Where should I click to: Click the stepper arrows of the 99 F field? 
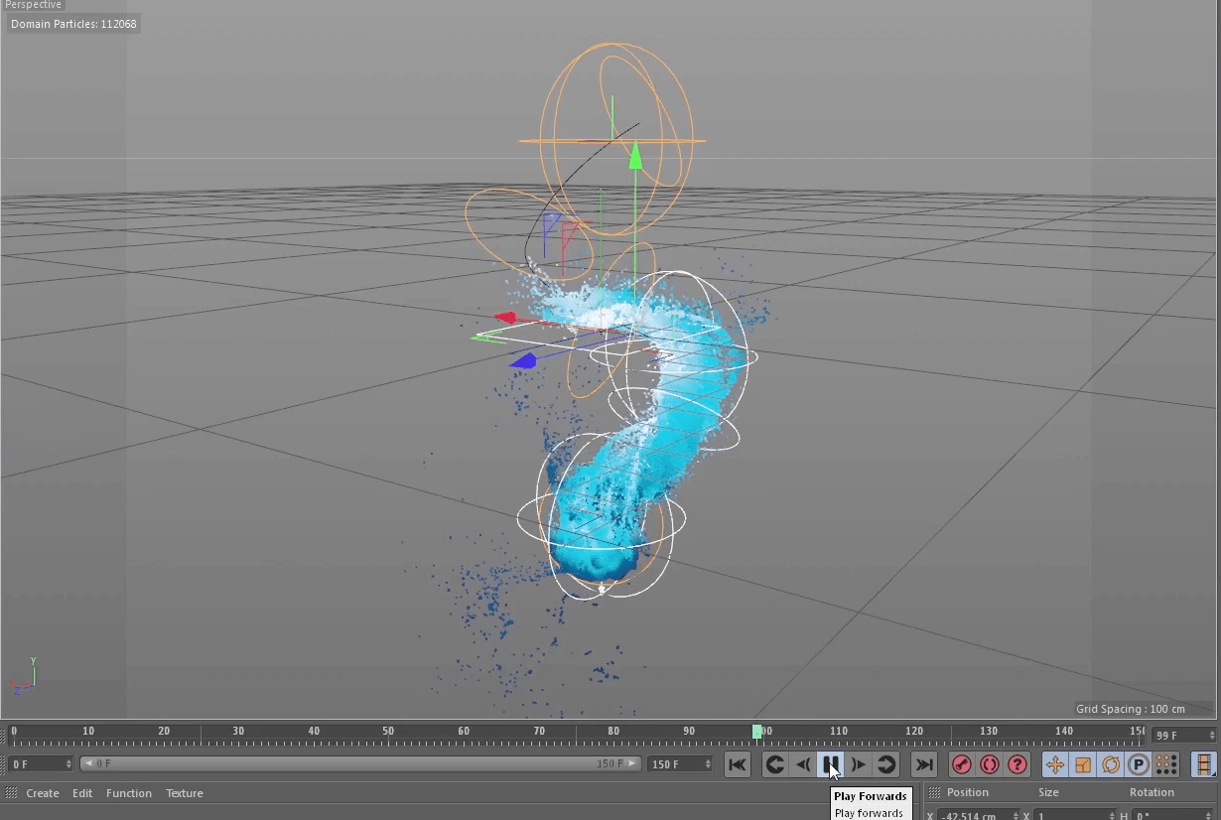click(1212, 736)
